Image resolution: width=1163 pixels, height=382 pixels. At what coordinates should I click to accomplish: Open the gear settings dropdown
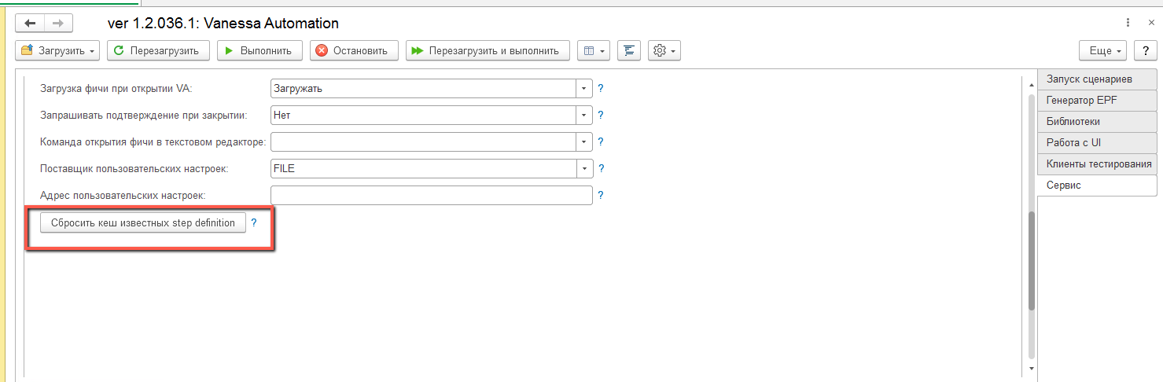(x=664, y=50)
